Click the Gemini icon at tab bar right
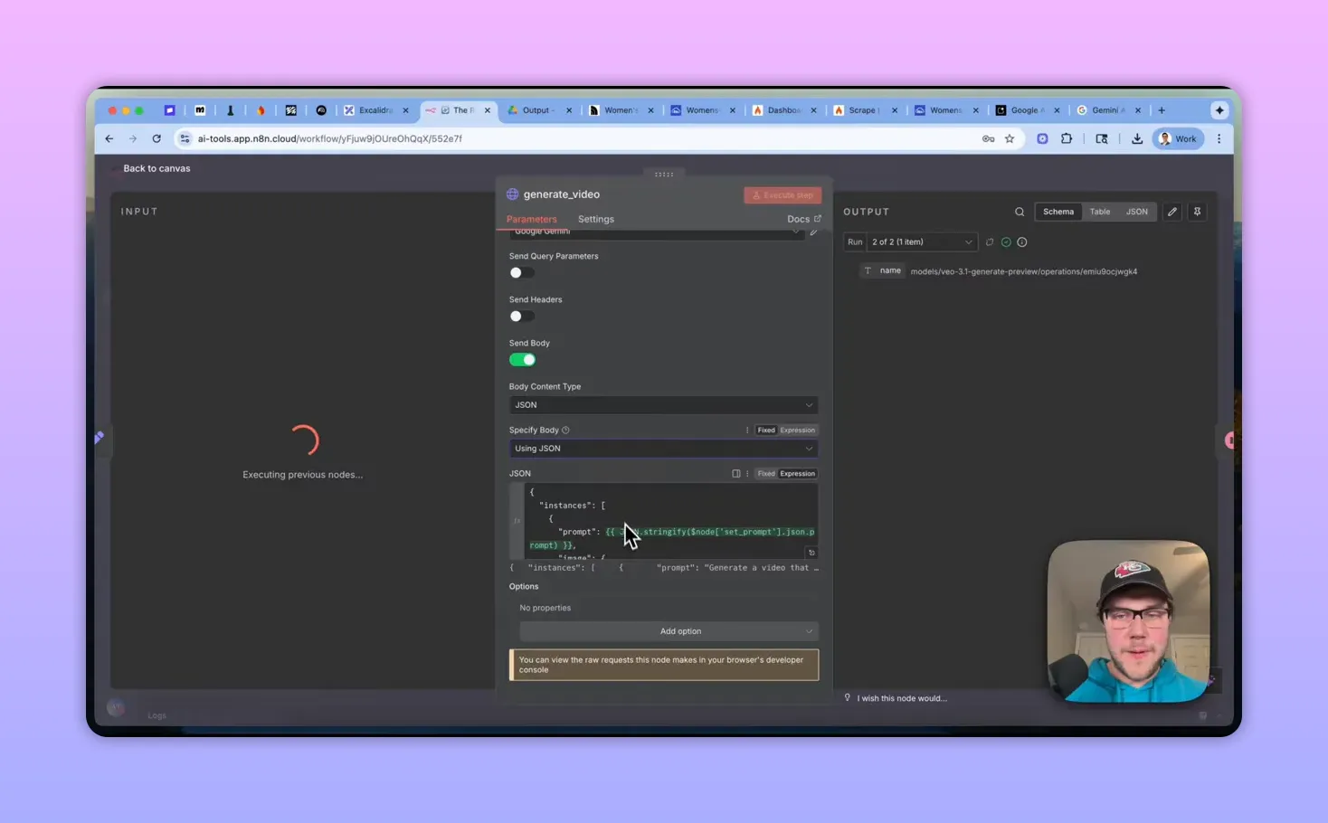1328x823 pixels. pos(1219,110)
